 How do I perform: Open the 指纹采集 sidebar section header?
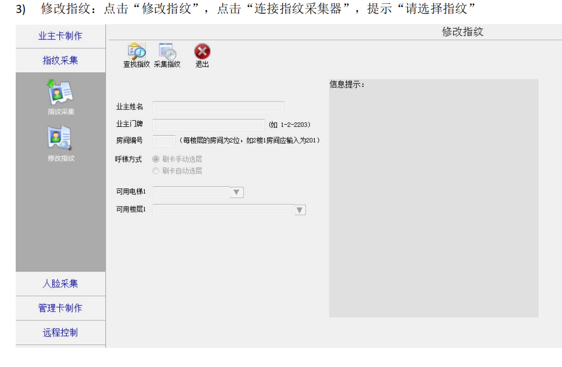pos(60,60)
